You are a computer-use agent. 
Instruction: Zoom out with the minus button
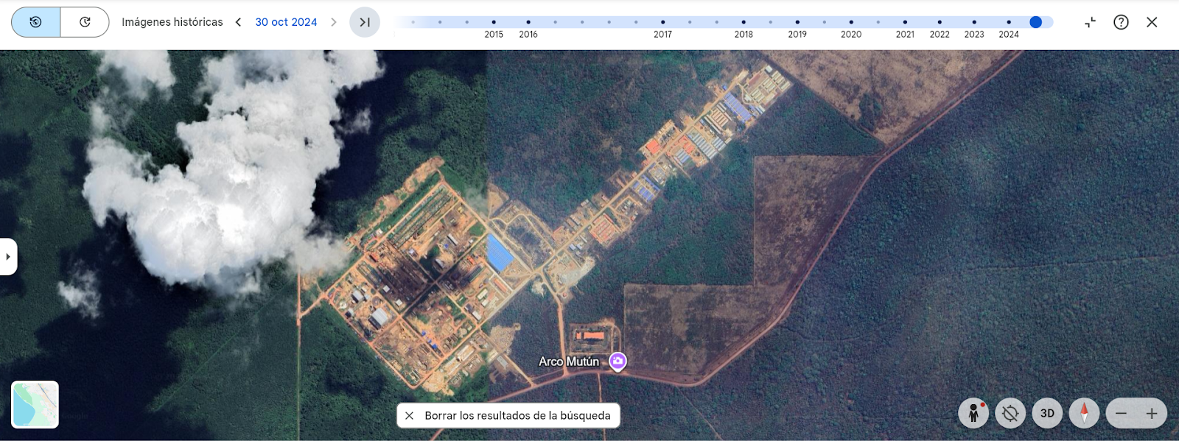click(x=1121, y=414)
